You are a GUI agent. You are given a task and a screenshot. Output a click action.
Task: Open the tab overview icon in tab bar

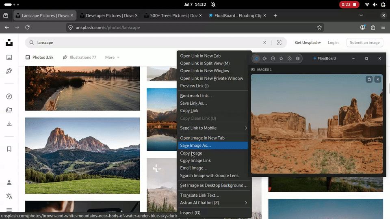coord(6,16)
